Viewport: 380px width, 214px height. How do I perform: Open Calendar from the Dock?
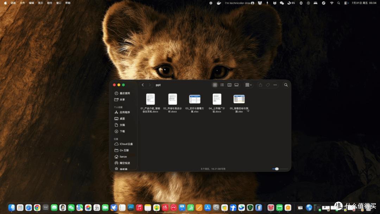tap(97, 207)
